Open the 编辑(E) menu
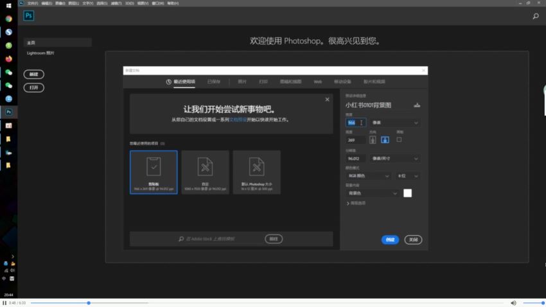 47,3
